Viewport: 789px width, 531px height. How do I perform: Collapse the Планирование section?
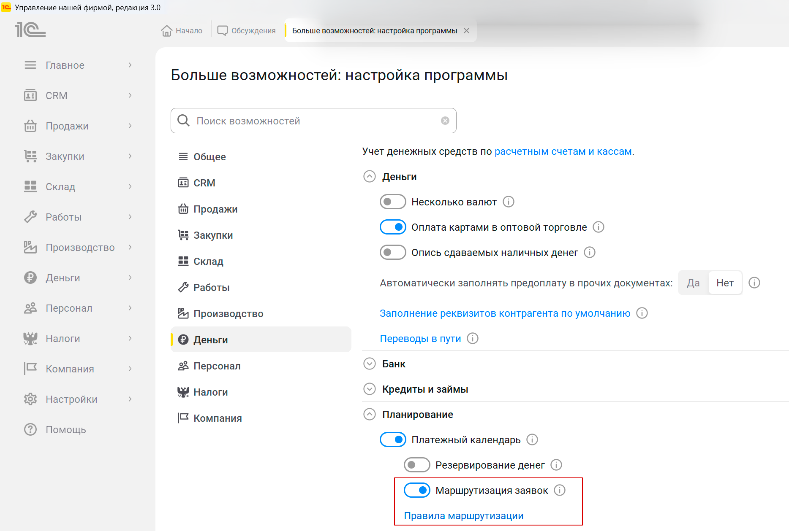tap(370, 414)
